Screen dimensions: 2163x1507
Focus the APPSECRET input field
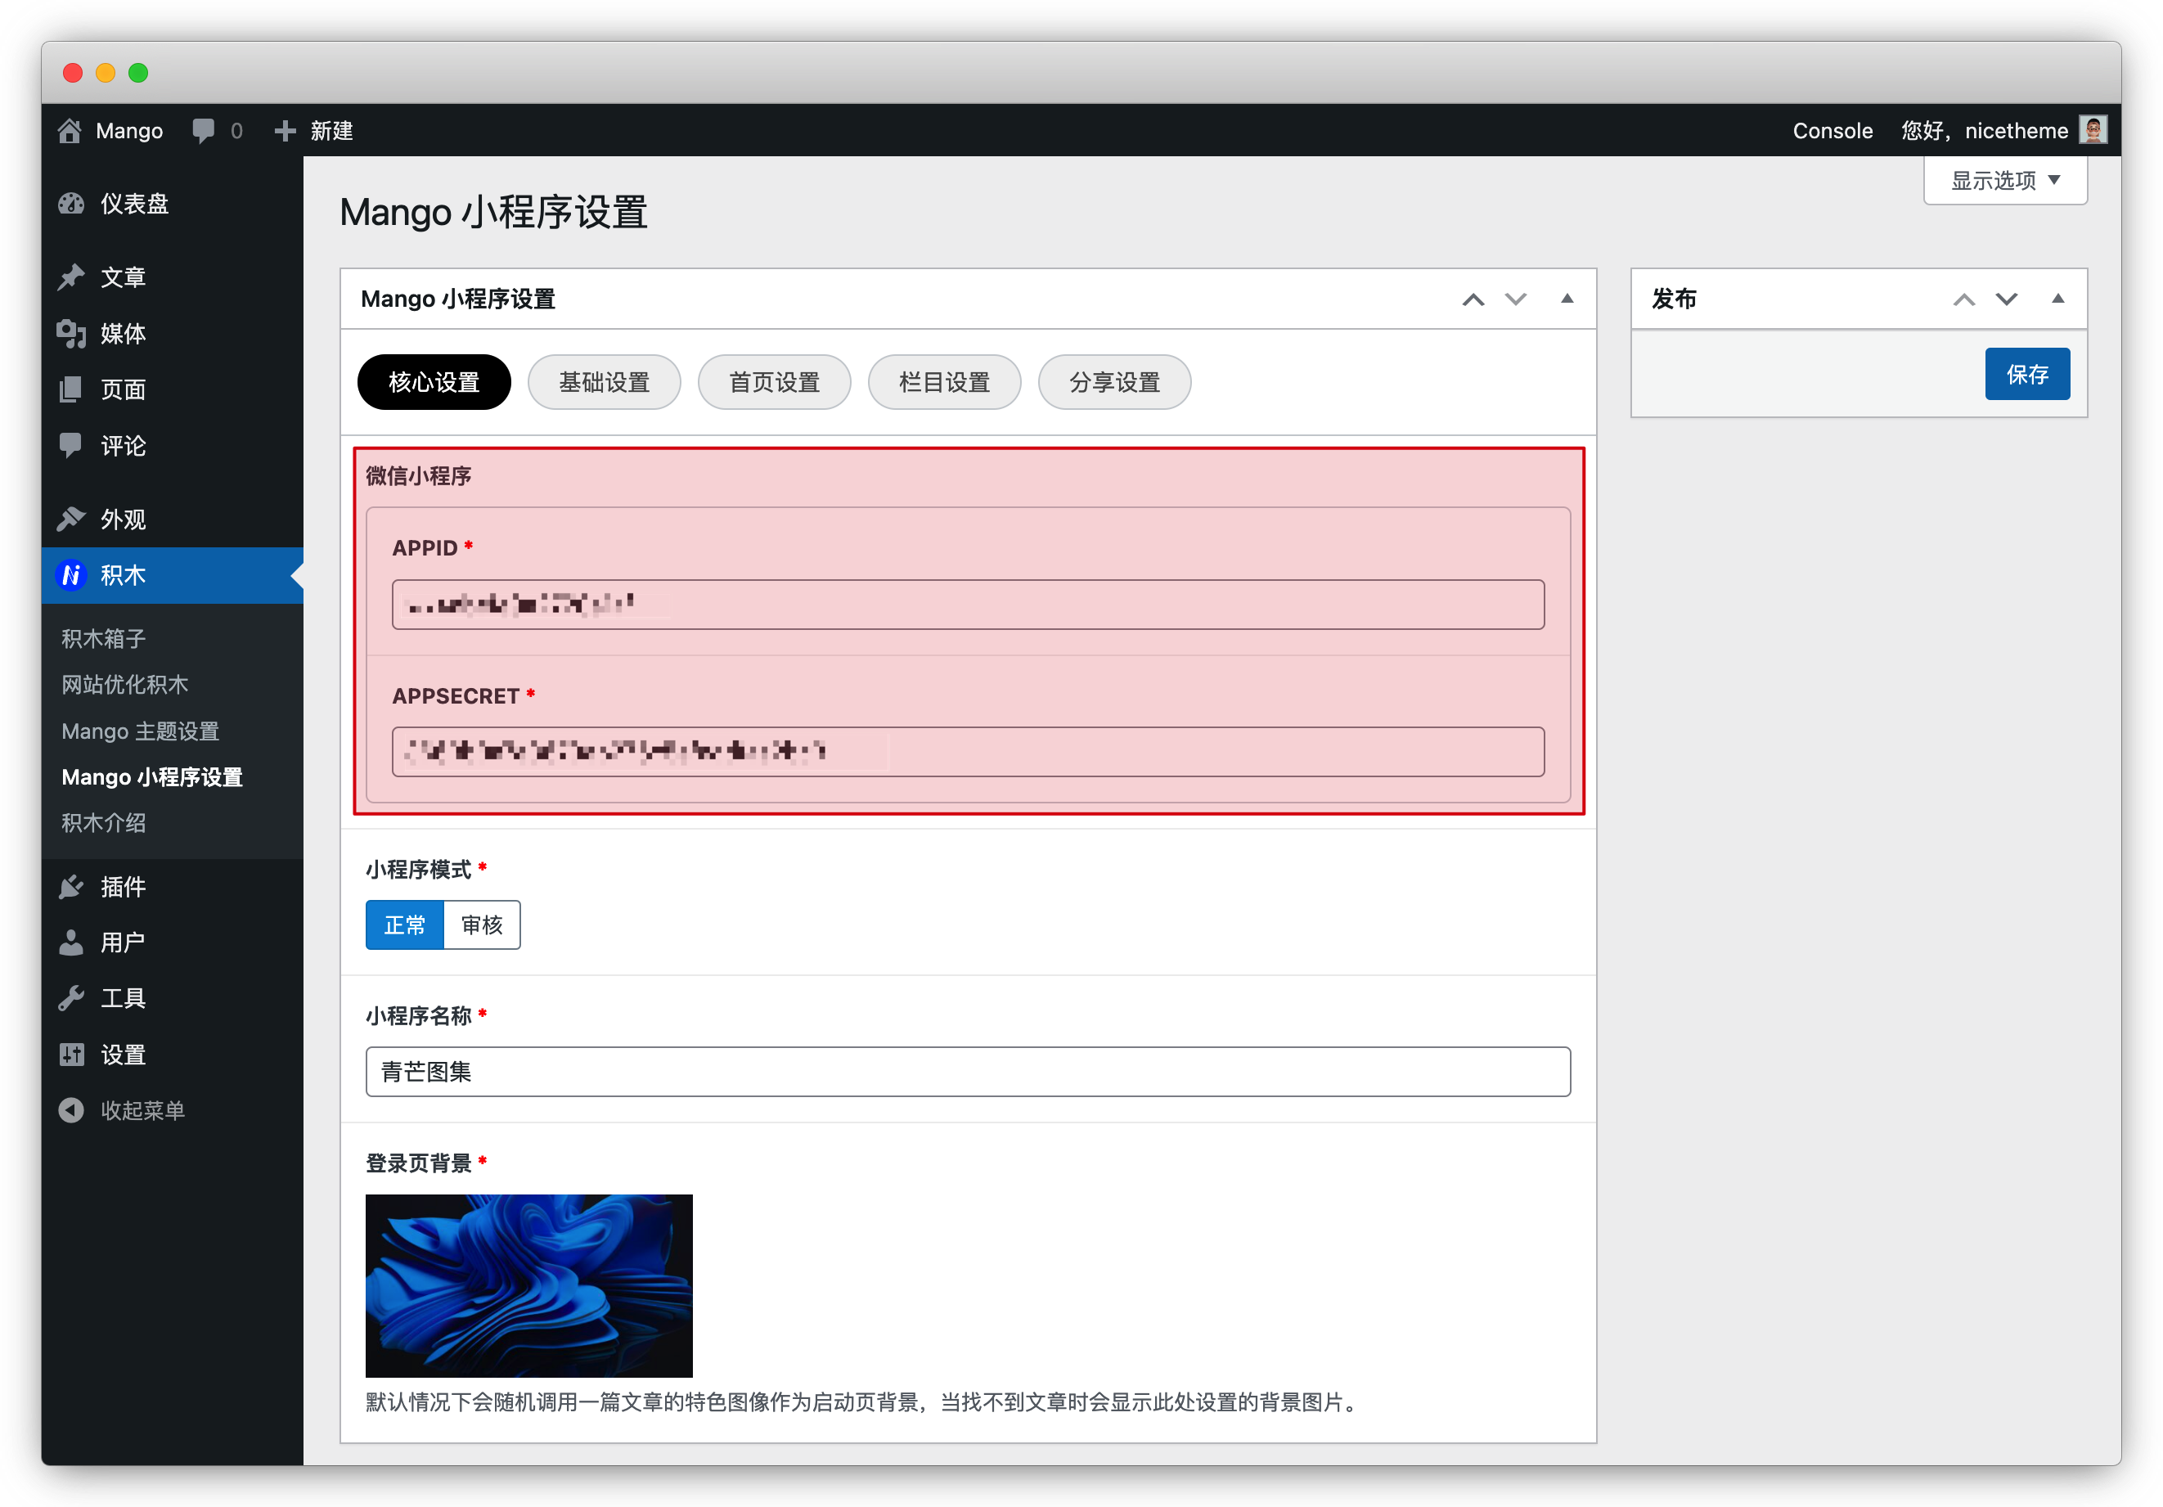click(968, 752)
